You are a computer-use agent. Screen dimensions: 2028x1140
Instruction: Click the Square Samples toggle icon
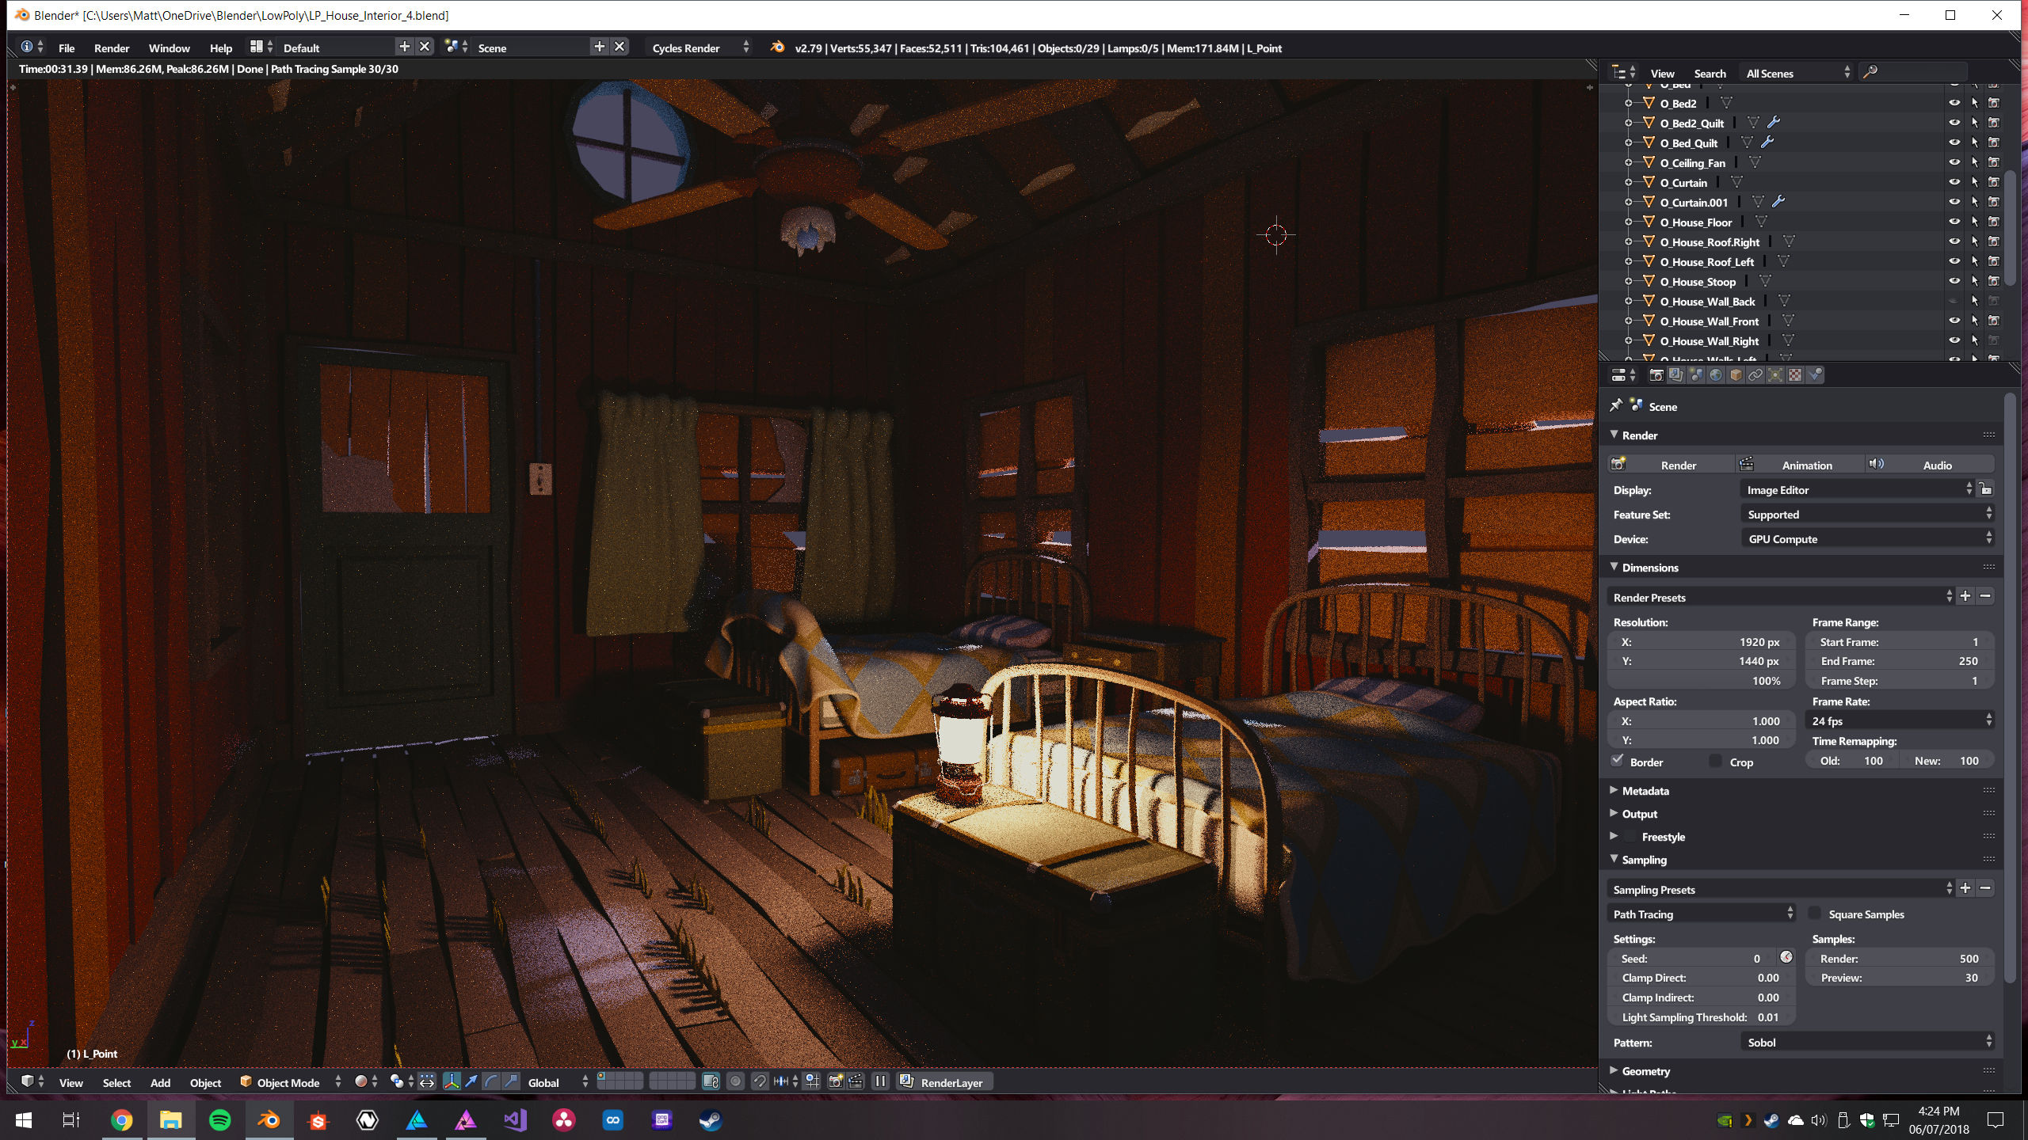click(x=1816, y=913)
